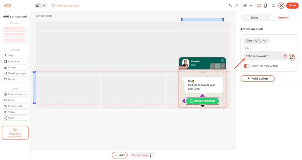Add a Slider component
The image size is (302, 160).
tap(15, 100)
